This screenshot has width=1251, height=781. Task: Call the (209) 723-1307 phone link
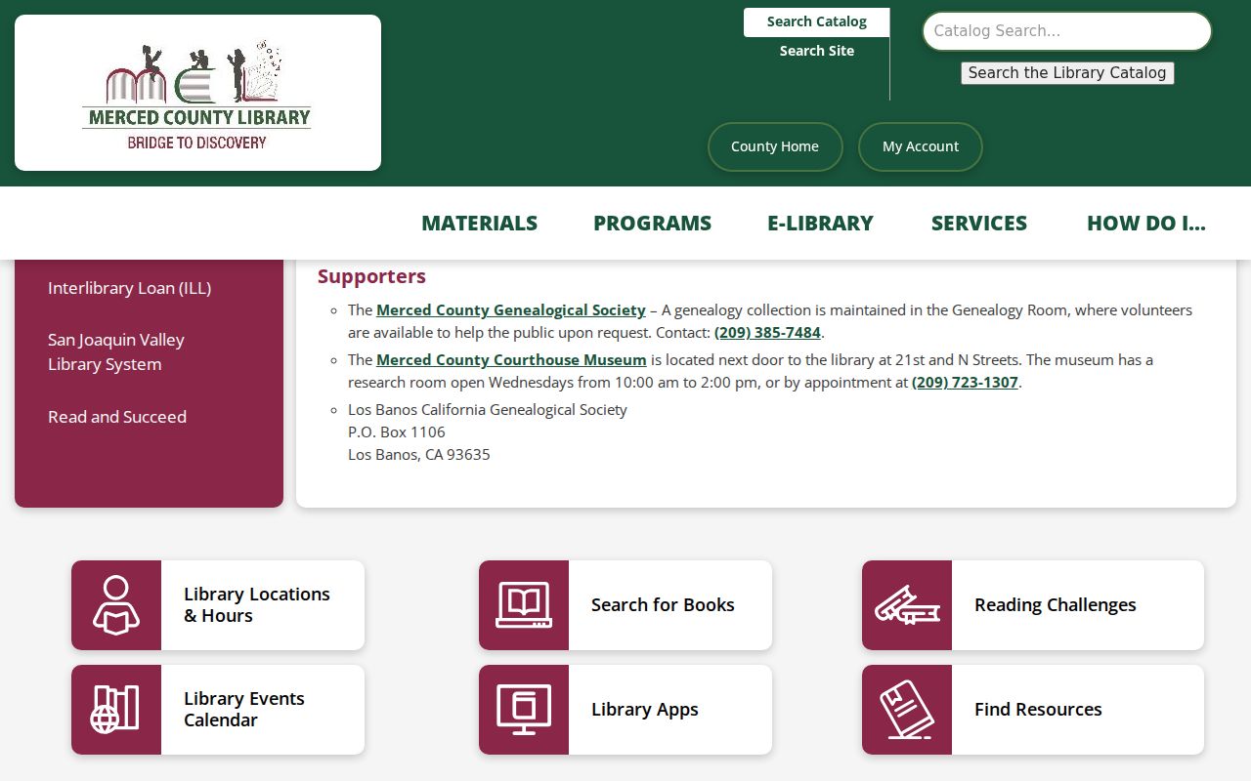tap(966, 383)
